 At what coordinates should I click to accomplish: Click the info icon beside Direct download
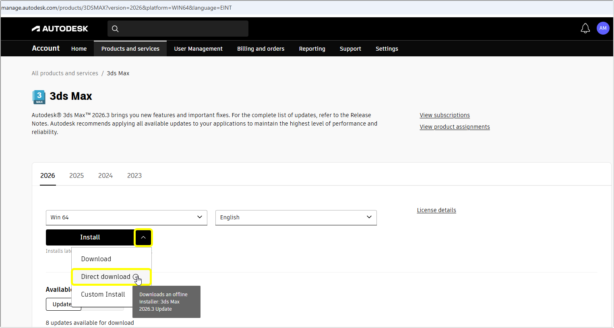click(136, 277)
